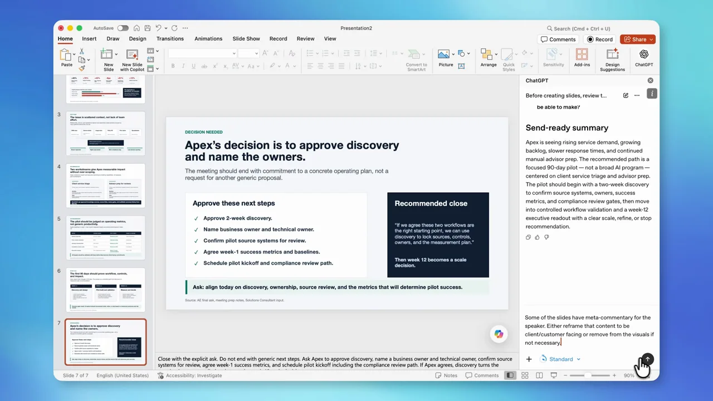The height and width of the screenshot is (401, 713).
Task: Open the font name combo box
Action: 202,53
